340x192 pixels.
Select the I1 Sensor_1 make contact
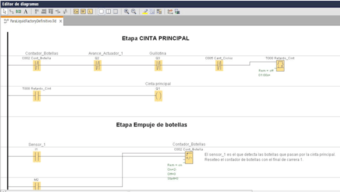pos(36,156)
